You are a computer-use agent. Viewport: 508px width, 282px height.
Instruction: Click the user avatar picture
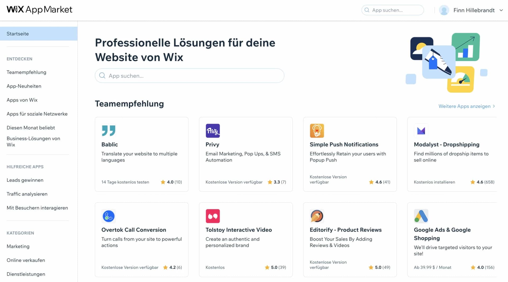click(444, 10)
